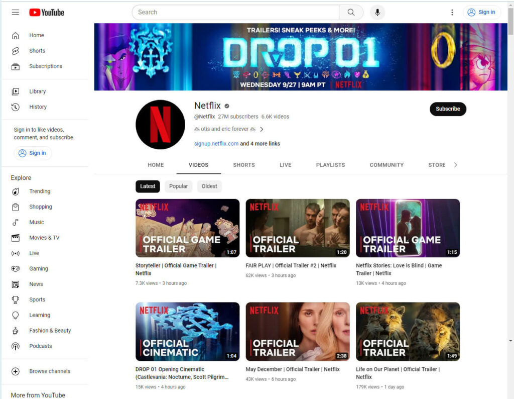Image resolution: width=514 pixels, height=399 pixels.
Task: Click the Shopping bag icon
Action: tap(16, 207)
